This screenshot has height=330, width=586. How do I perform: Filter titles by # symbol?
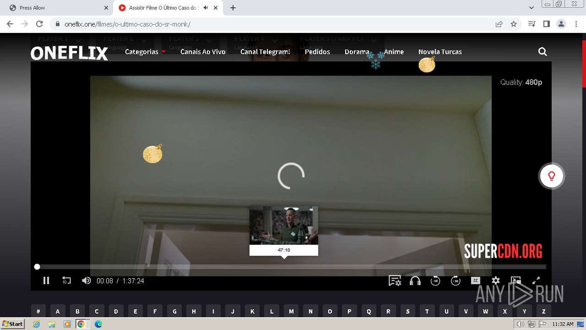(x=38, y=311)
